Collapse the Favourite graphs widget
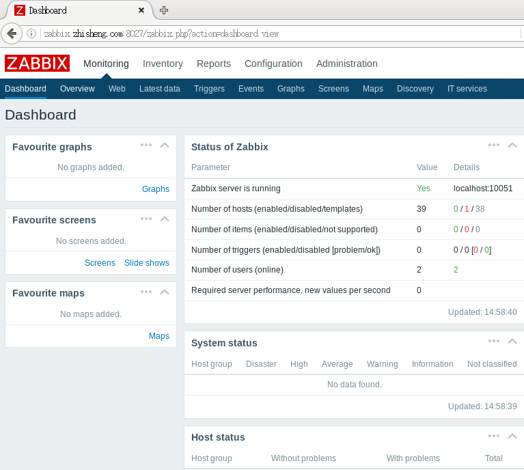This screenshot has width=524, height=470. (x=165, y=145)
